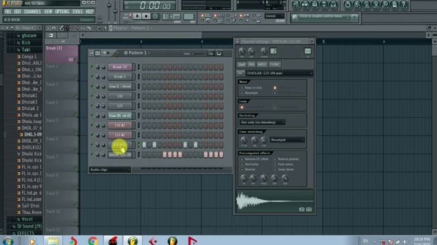Viewport: 437px width, 245px height.
Task: Open the VIEW menu
Action: 48,12
